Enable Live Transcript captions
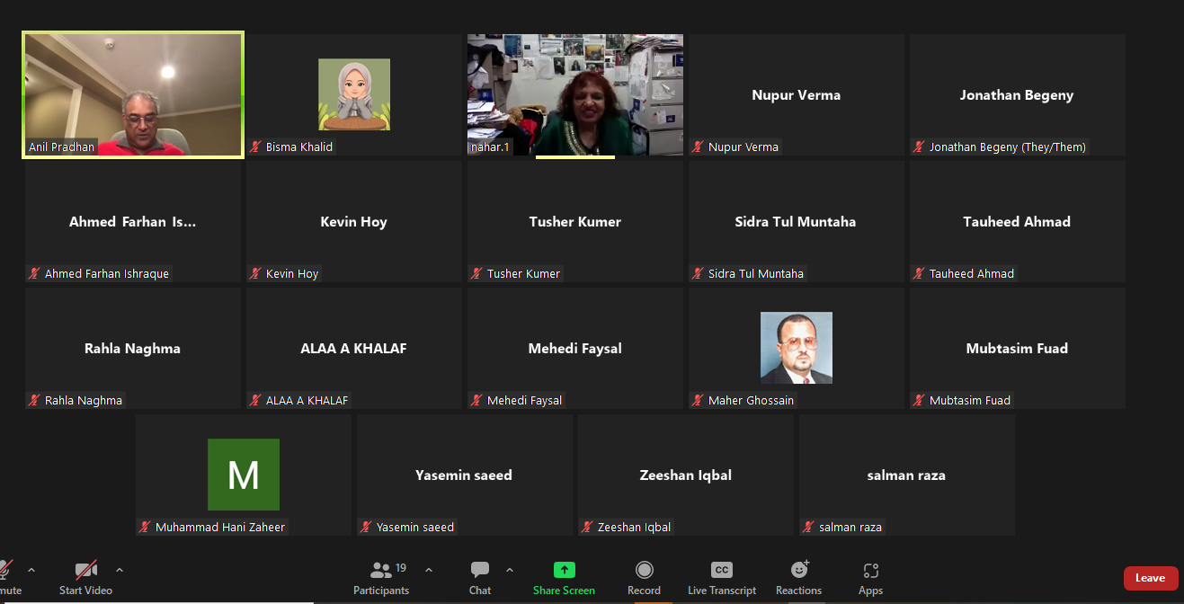This screenshot has height=604, width=1184. (x=721, y=570)
